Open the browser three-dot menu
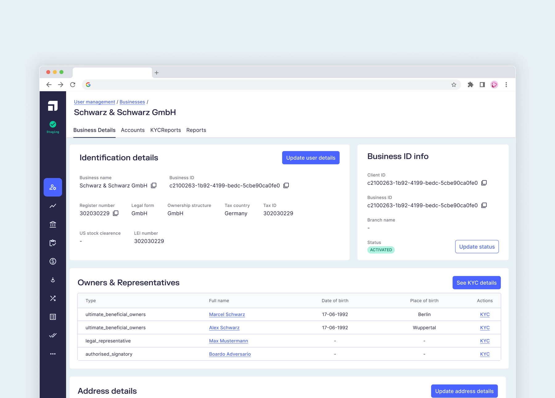The height and width of the screenshot is (398, 555). click(x=506, y=85)
